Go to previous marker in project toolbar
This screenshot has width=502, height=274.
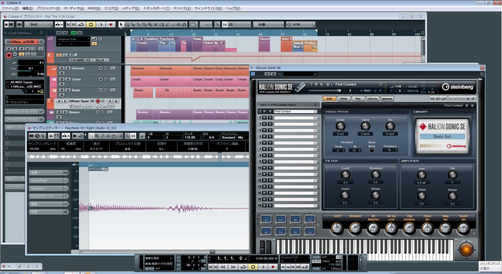(x=69, y=25)
